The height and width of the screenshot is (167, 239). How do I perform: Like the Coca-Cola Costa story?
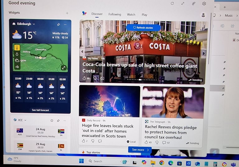84,78
